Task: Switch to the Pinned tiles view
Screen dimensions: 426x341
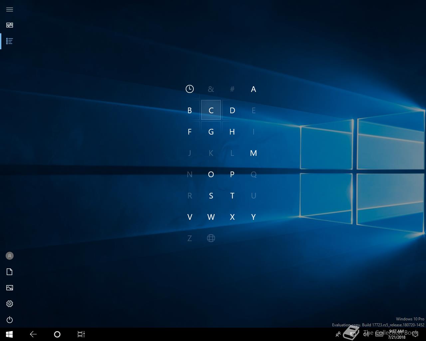Action: 10,25
